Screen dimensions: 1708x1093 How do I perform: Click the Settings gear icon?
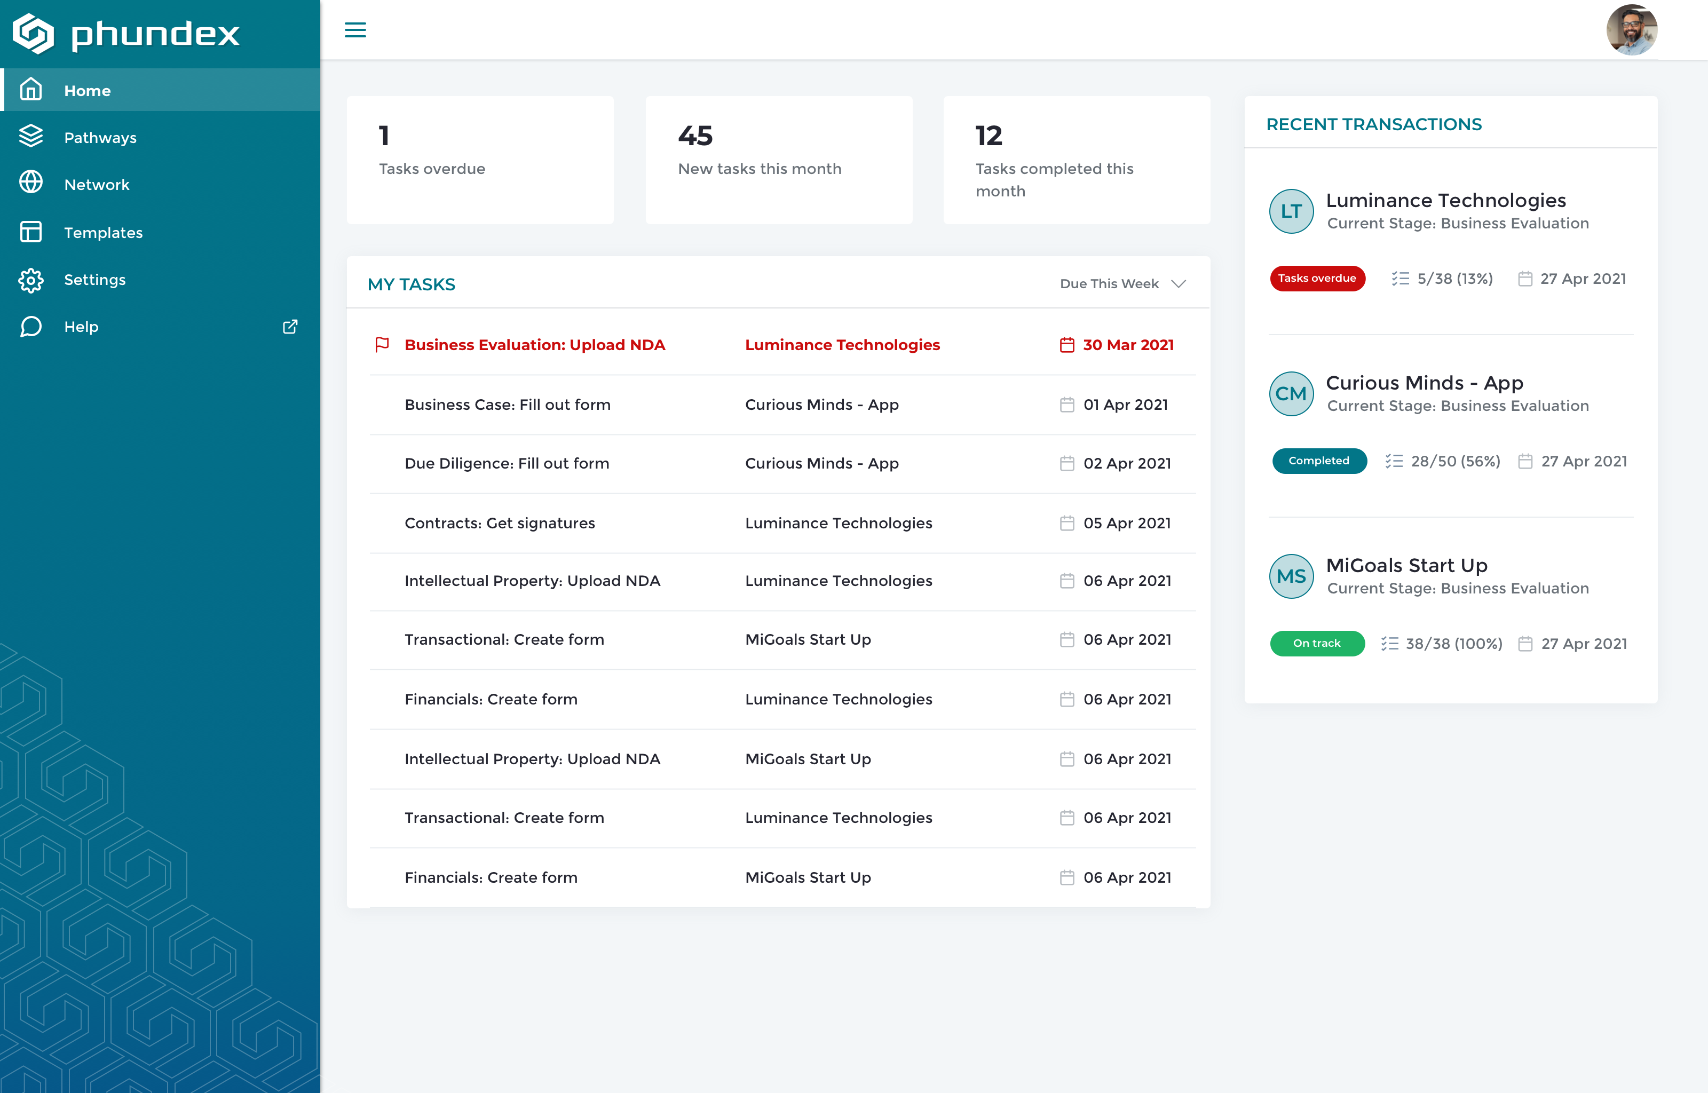(x=30, y=280)
